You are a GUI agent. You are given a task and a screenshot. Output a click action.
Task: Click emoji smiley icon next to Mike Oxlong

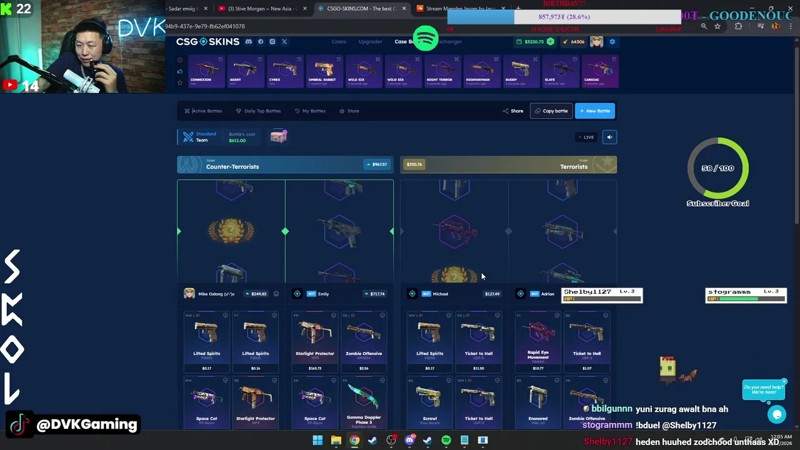point(276,294)
